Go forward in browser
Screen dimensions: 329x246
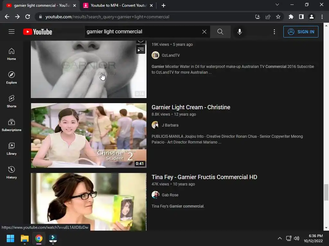tap(17, 17)
